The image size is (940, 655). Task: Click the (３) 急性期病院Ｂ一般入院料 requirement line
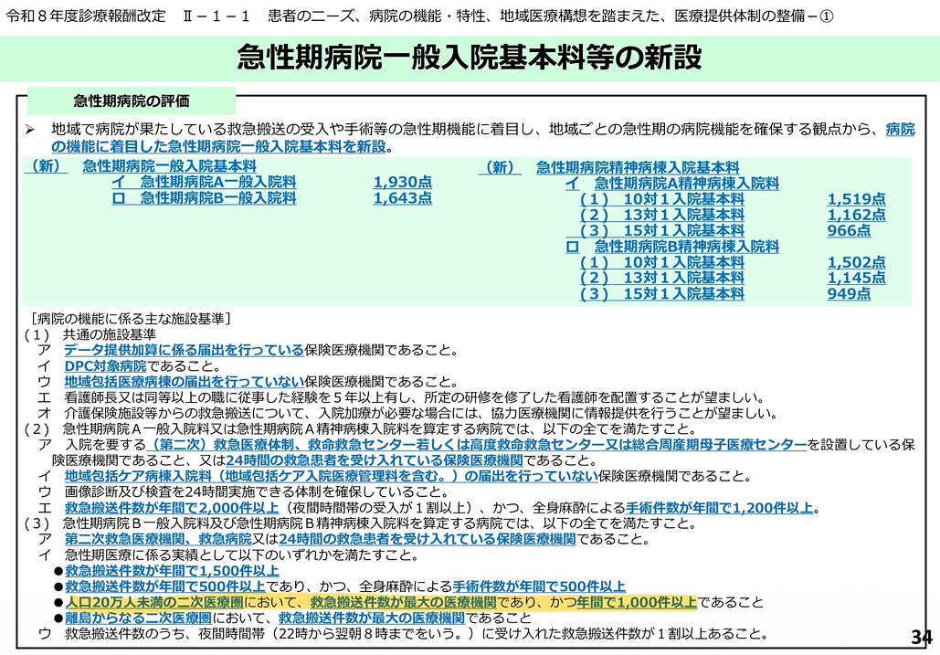tap(360, 523)
